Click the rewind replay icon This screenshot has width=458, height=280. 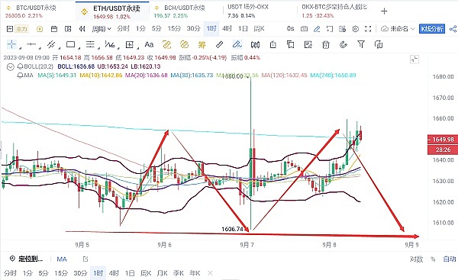(x=82, y=29)
